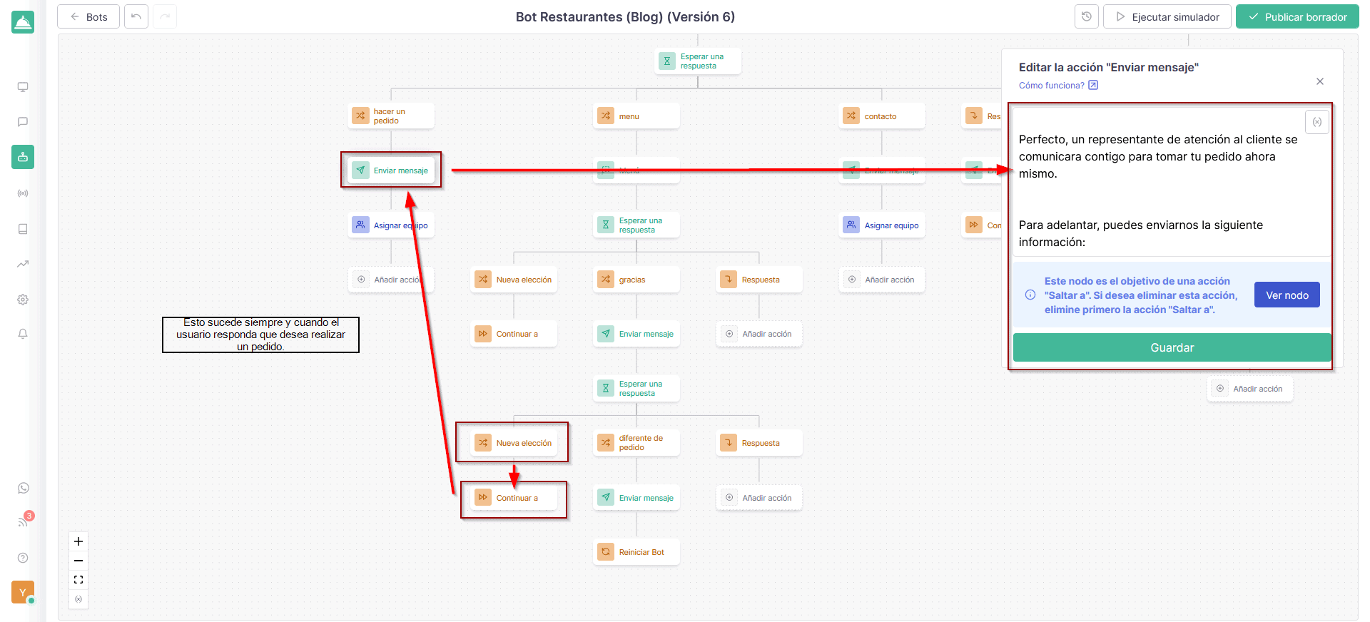Select Esperar una respuesta below gracias message
Image resolution: width=1370 pixels, height=622 pixels.
point(636,389)
